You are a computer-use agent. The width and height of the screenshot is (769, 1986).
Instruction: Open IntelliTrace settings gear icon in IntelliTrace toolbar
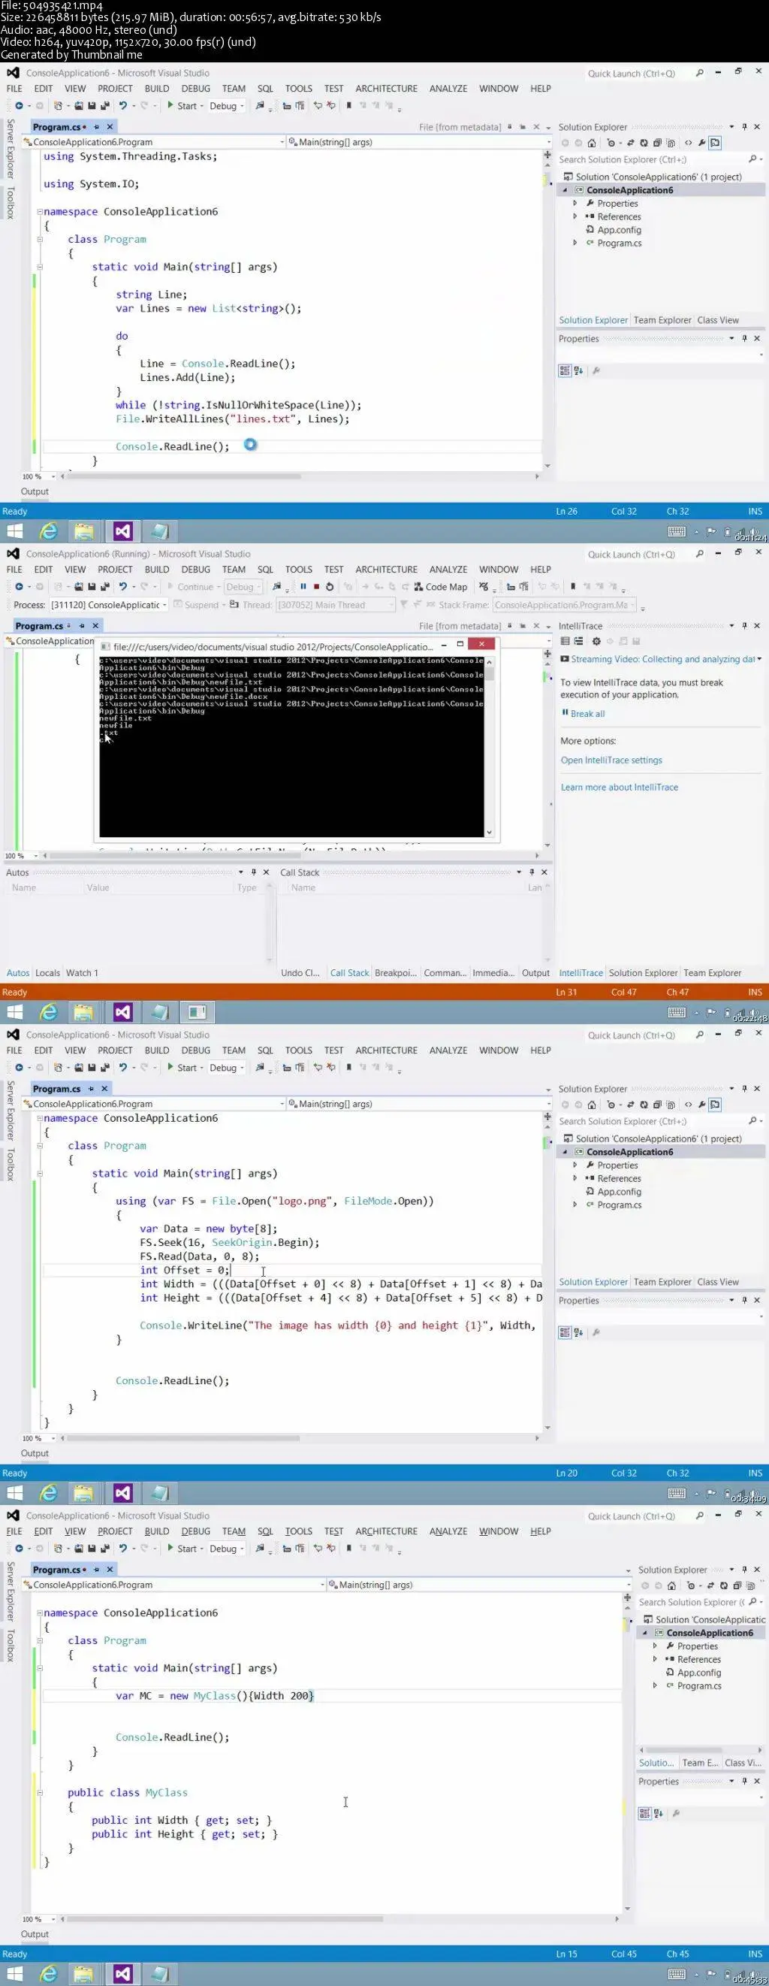pyautogui.click(x=596, y=642)
